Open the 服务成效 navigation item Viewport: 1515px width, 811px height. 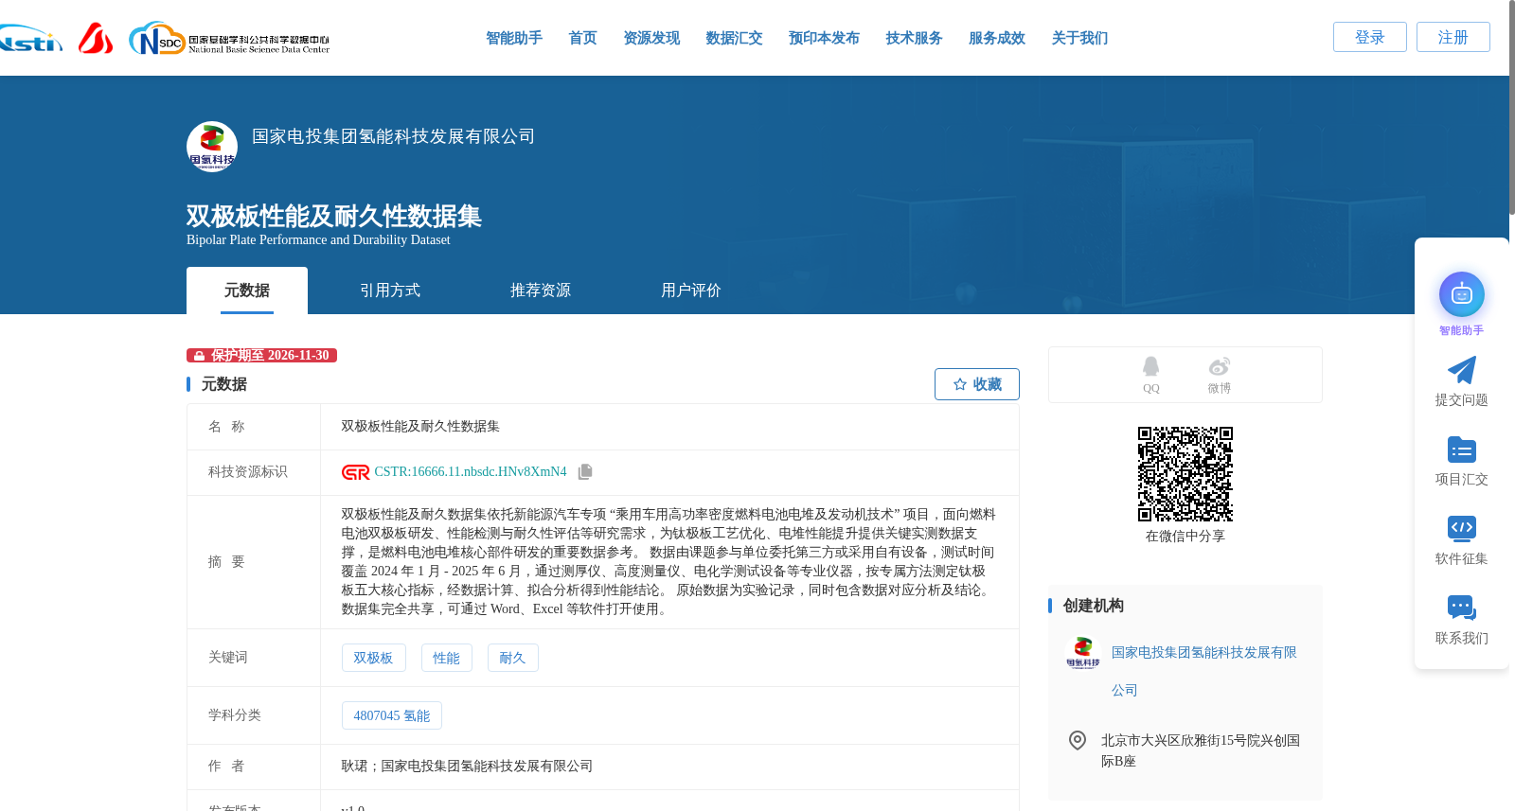(997, 38)
